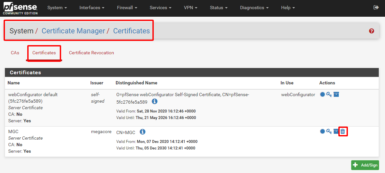Switch to Certificate Revocation tab
This screenshot has height=173, width=385.
point(91,53)
